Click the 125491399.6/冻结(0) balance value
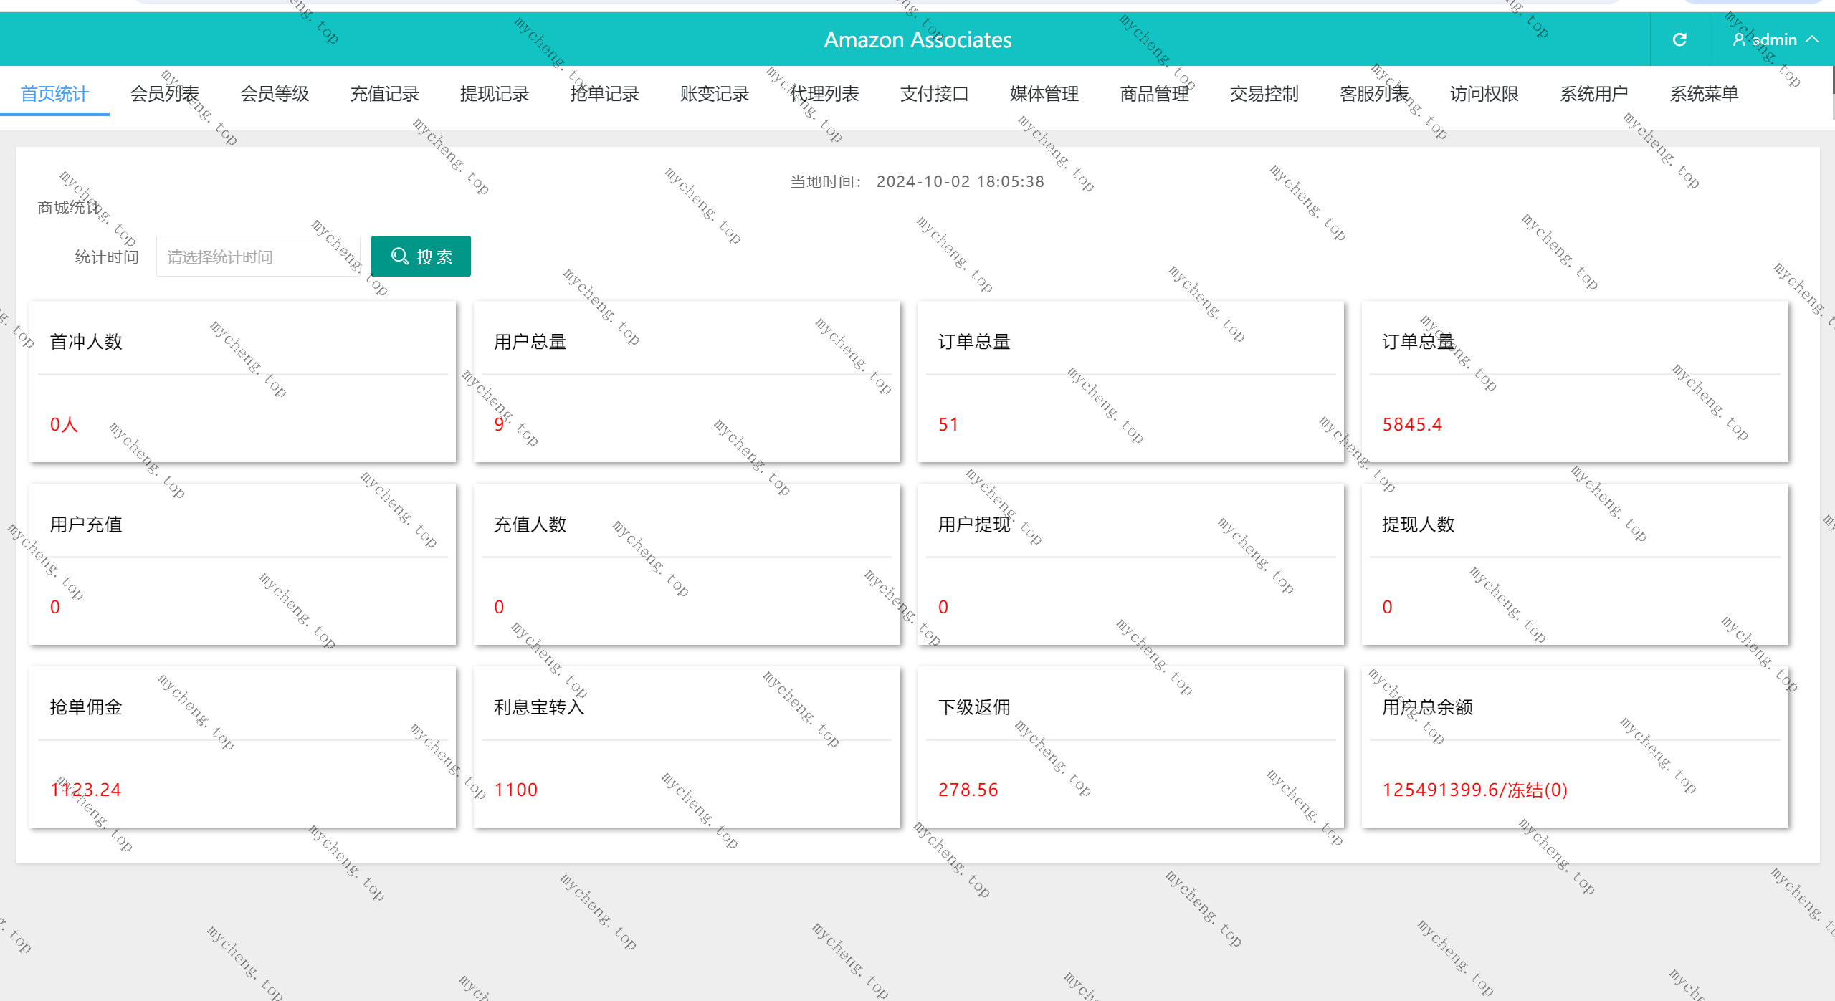Viewport: 1835px width, 1001px height. click(x=1475, y=790)
